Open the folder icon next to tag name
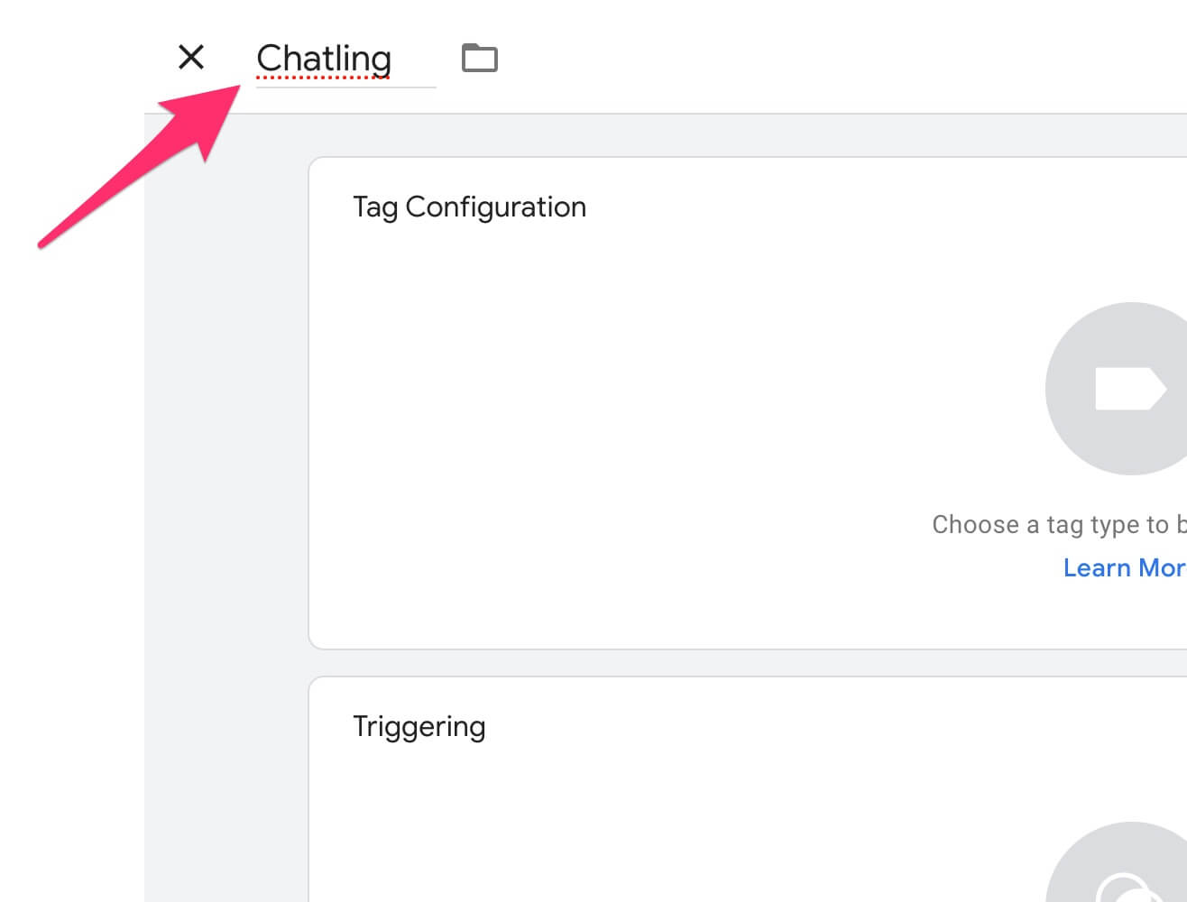 (480, 58)
